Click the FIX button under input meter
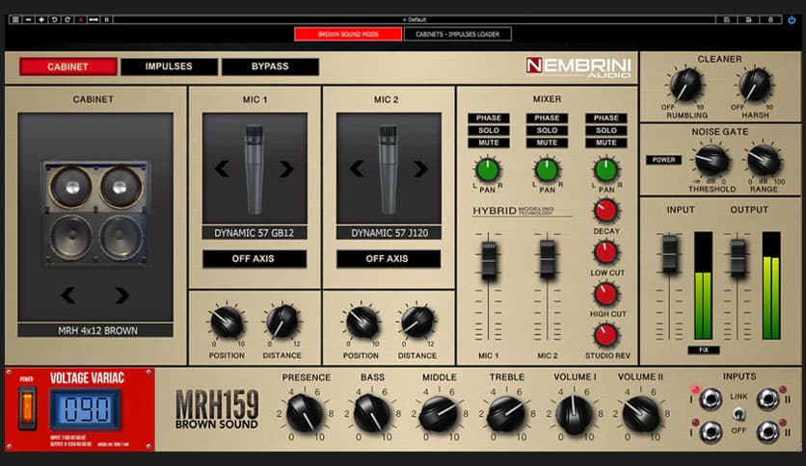This screenshot has height=466, width=806. point(704,350)
